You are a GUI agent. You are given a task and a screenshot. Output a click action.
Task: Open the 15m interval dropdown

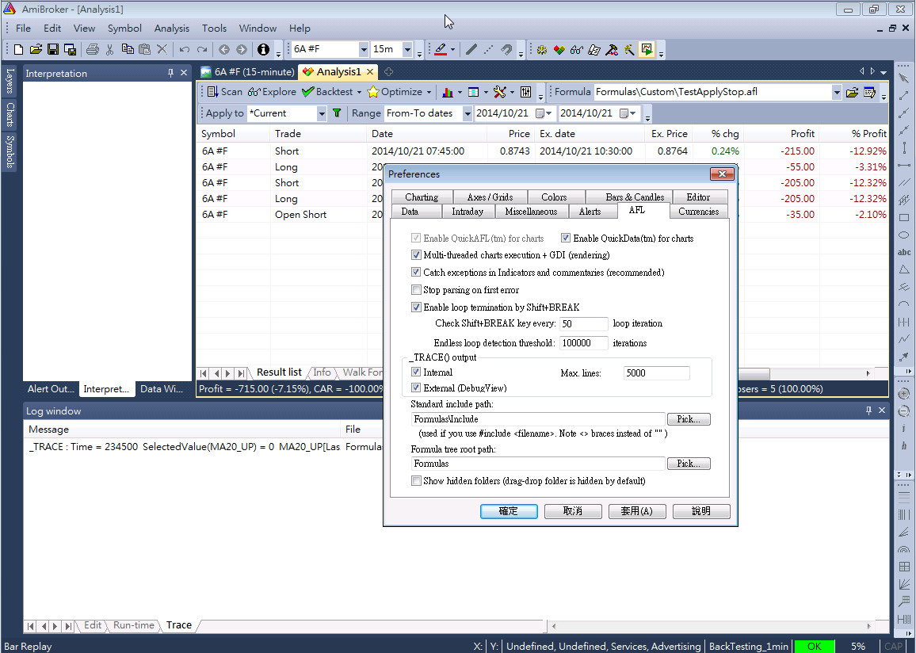tap(408, 49)
